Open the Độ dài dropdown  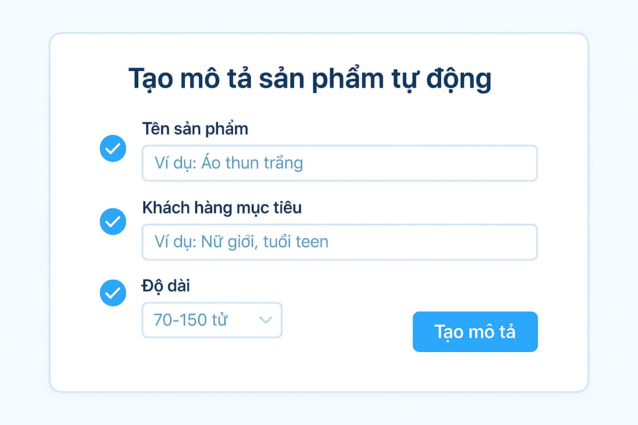tap(212, 320)
